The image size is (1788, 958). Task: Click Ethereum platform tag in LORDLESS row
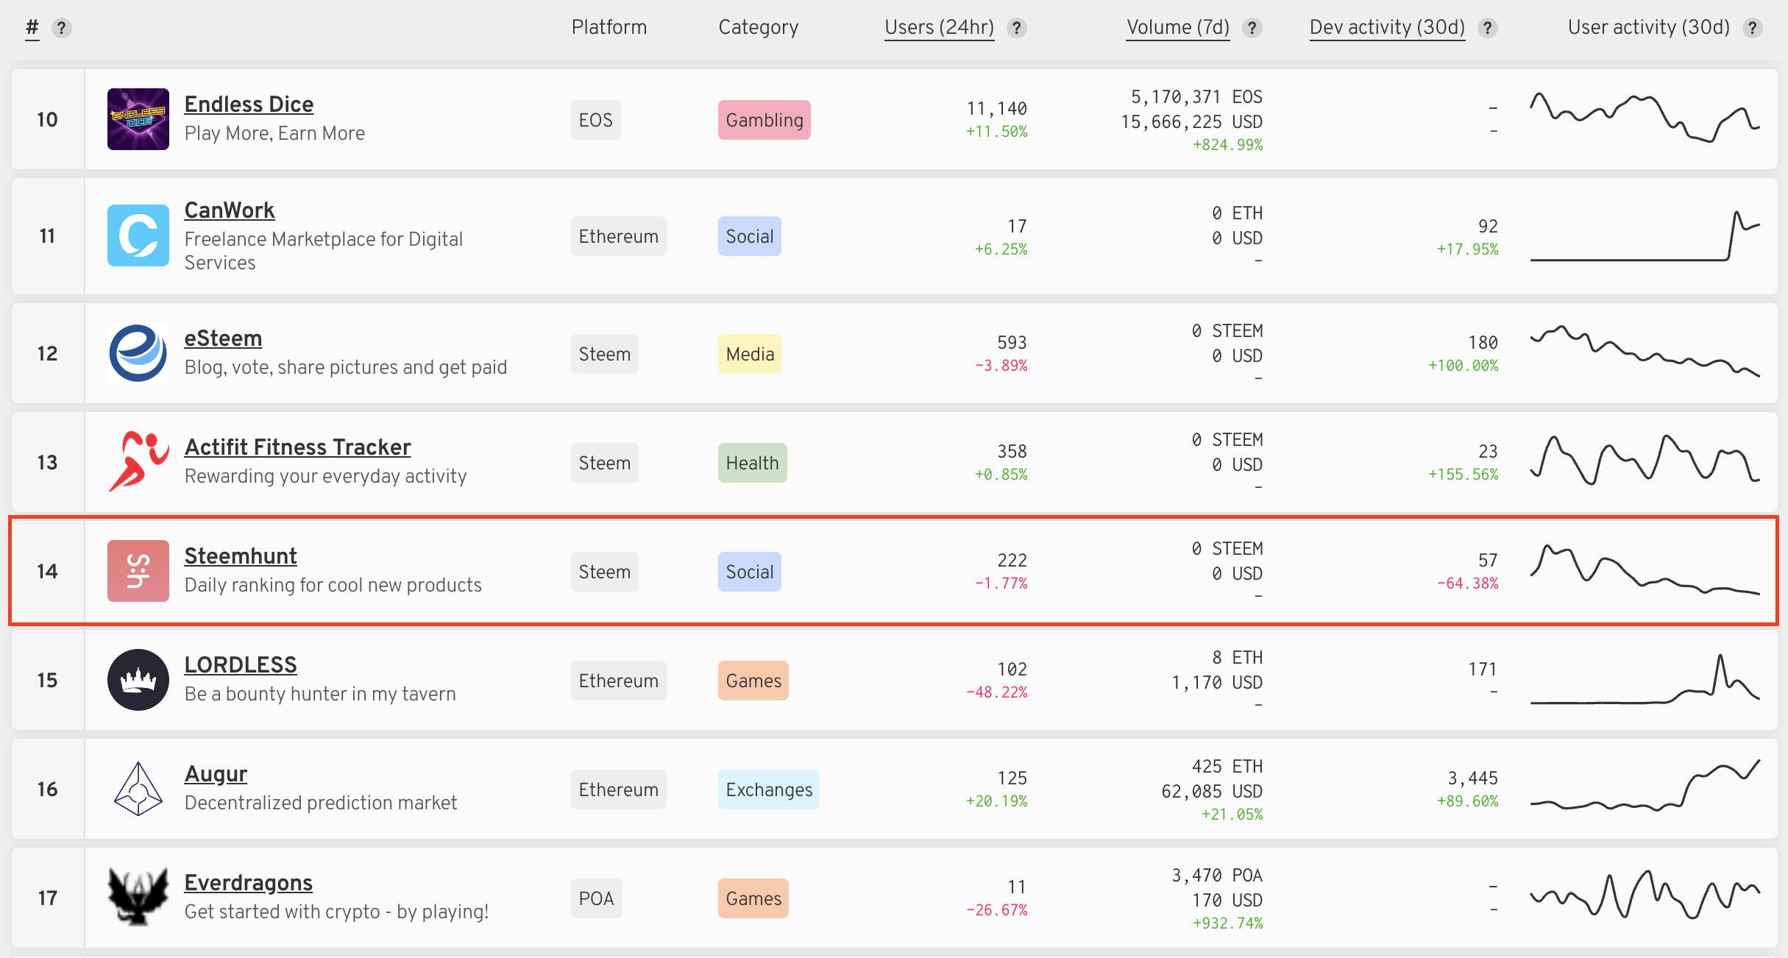[619, 681]
